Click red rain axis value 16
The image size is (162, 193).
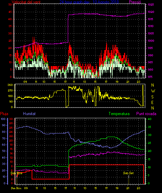(11, 149)
